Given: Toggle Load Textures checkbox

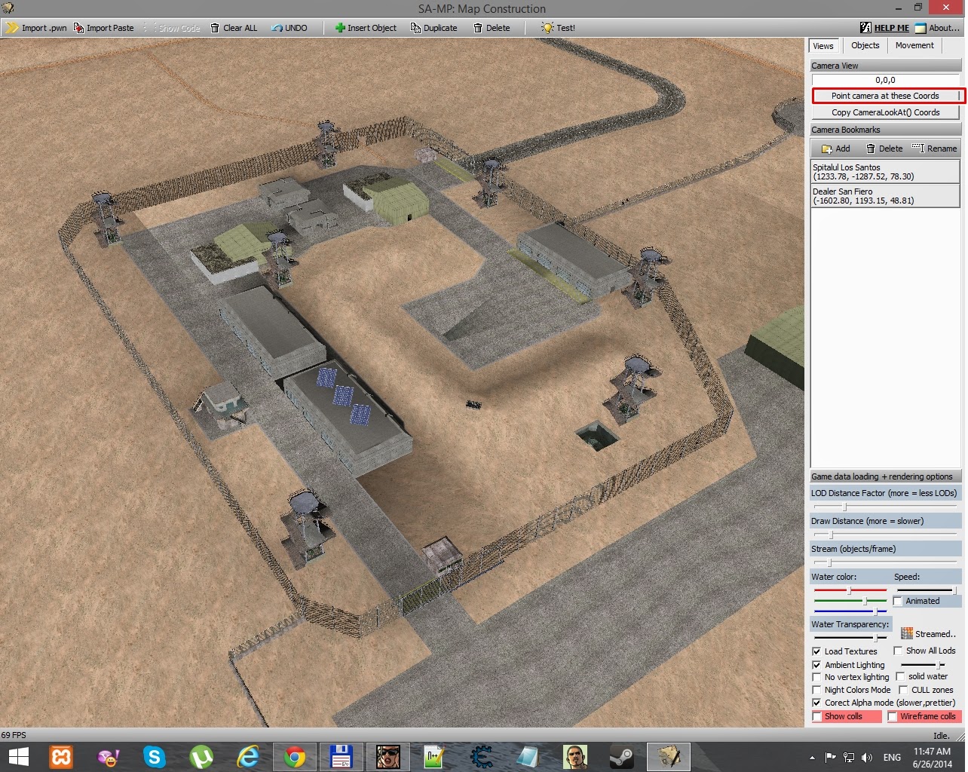Looking at the screenshot, I should (x=816, y=651).
